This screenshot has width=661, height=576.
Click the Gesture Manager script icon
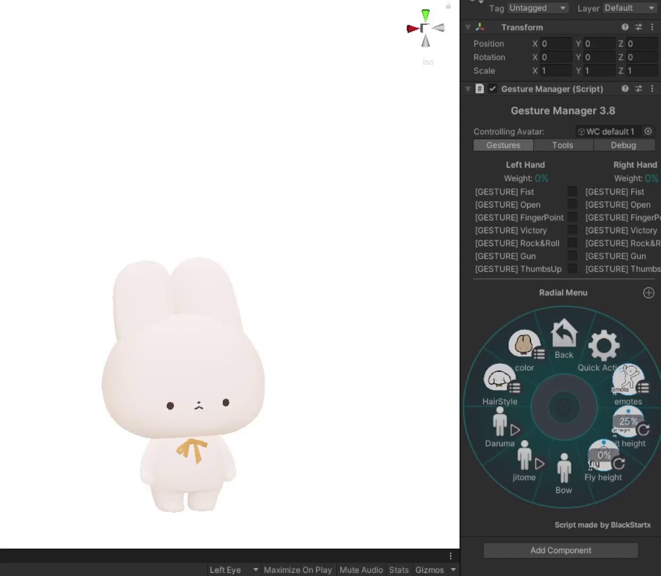[x=479, y=89]
